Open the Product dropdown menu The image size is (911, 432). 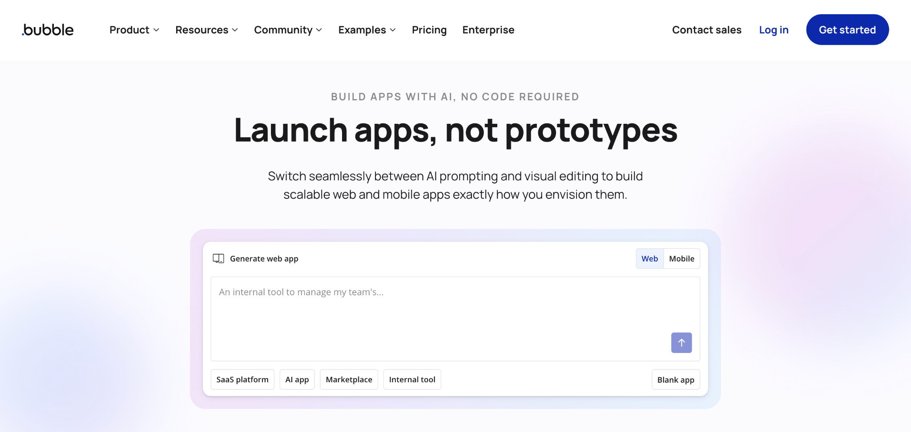(134, 30)
